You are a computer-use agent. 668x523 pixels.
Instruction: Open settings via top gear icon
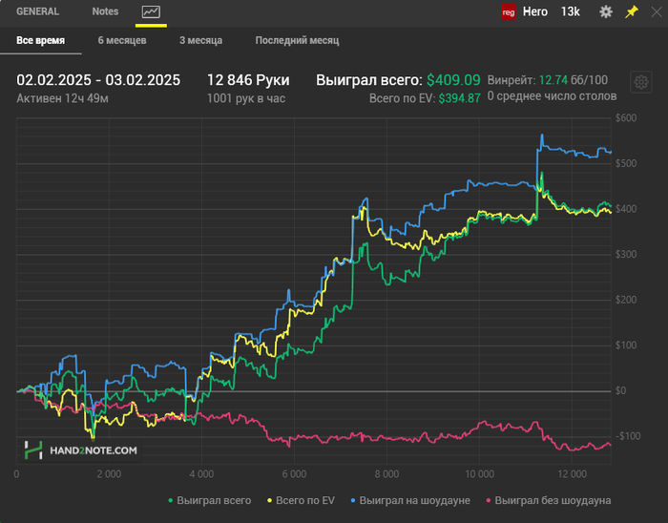[606, 11]
